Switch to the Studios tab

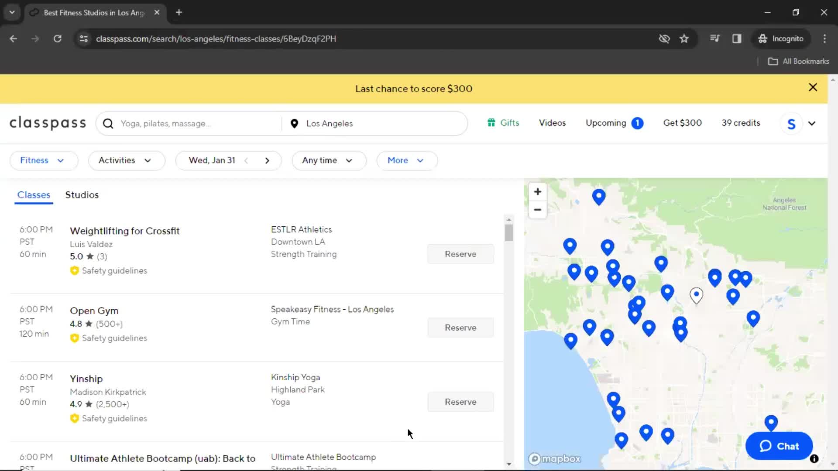[82, 195]
